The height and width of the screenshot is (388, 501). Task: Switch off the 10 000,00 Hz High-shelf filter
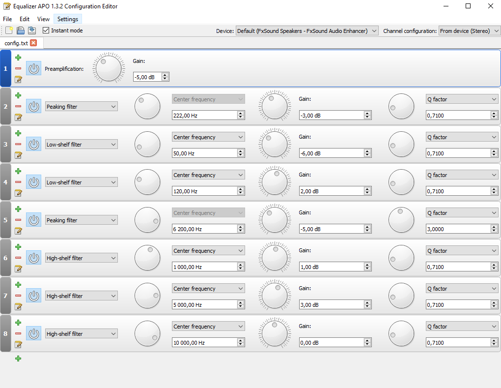pyautogui.click(x=33, y=333)
